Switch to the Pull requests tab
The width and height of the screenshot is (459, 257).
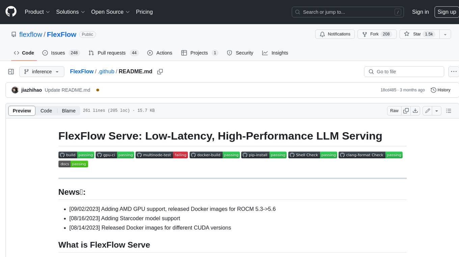pos(113,53)
